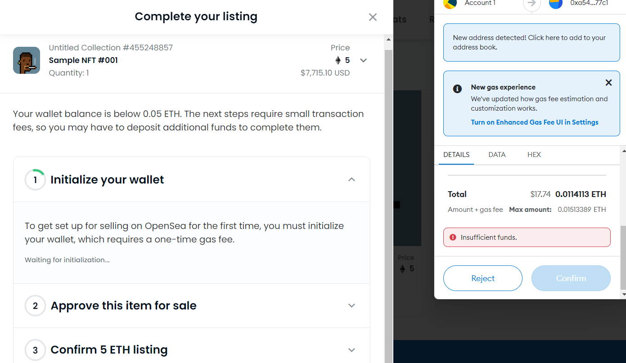
Task: Close the Complete your listing dialog
Action: click(x=373, y=17)
